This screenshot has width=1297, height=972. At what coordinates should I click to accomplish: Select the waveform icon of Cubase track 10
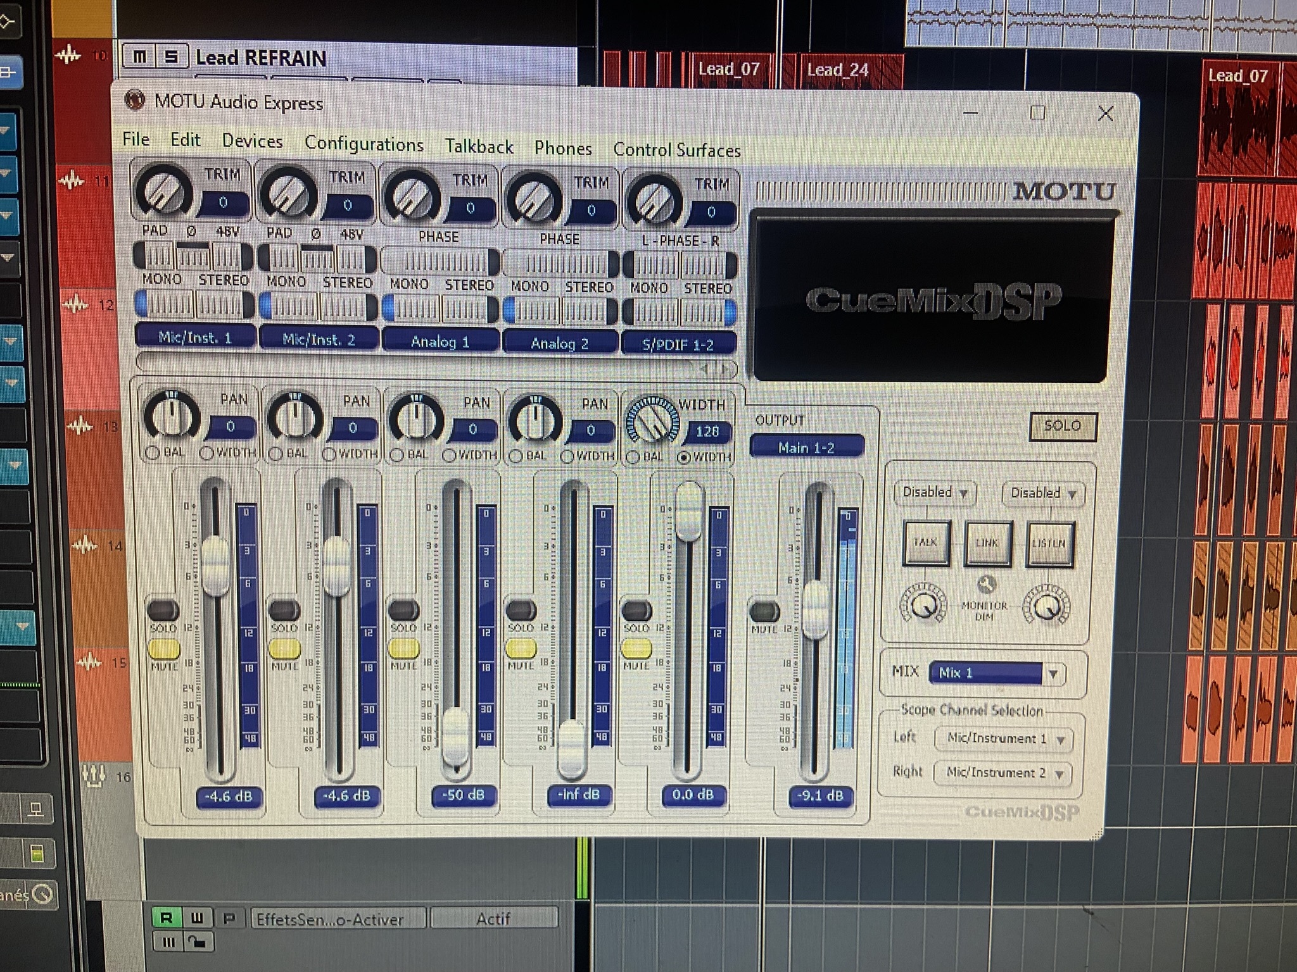tap(68, 56)
